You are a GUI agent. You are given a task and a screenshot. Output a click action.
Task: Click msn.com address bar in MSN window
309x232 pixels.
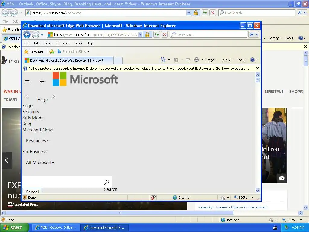click(106, 13)
